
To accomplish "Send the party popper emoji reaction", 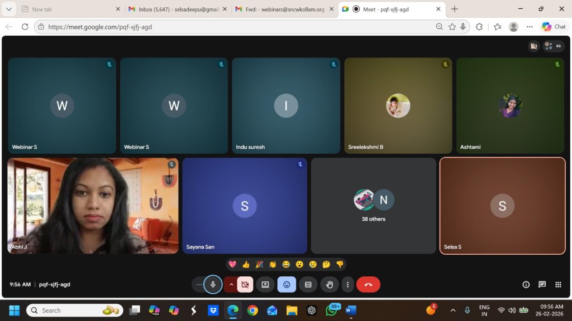I will coord(259,264).
